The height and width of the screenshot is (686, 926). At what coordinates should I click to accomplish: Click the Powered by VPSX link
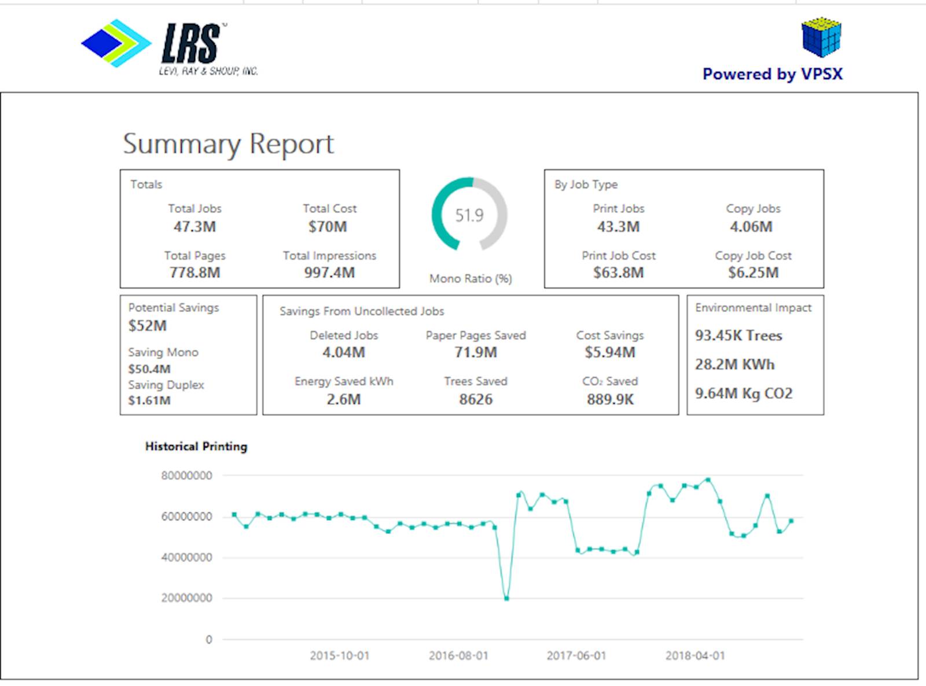click(772, 74)
